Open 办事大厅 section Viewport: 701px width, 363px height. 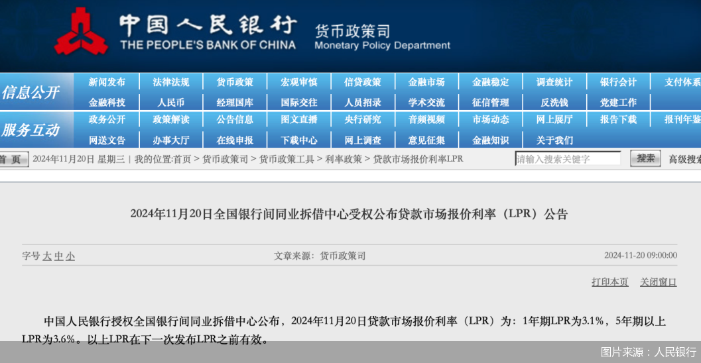pyautogui.click(x=171, y=140)
